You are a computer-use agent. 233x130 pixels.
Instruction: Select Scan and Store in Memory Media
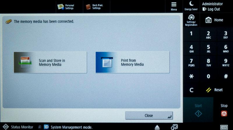(50, 62)
